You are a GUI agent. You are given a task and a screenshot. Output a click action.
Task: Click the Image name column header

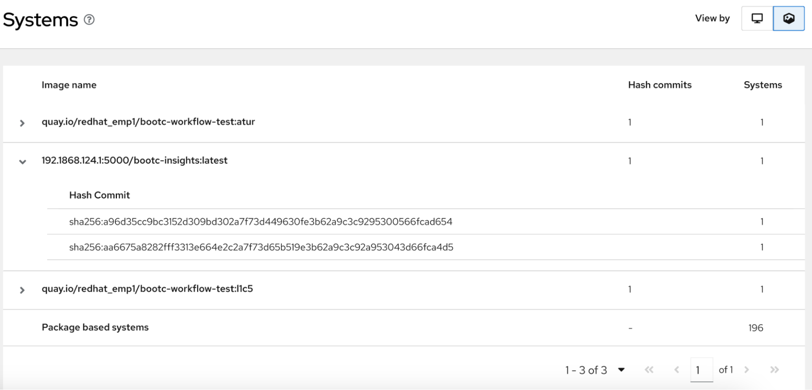click(x=69, y=85)
